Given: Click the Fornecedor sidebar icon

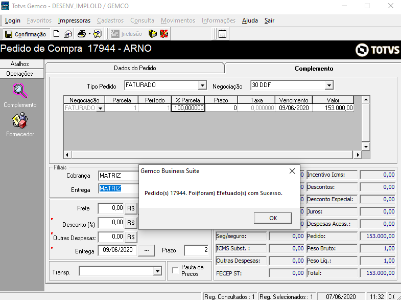Looking at the screenshot, I should coord(20,120).
